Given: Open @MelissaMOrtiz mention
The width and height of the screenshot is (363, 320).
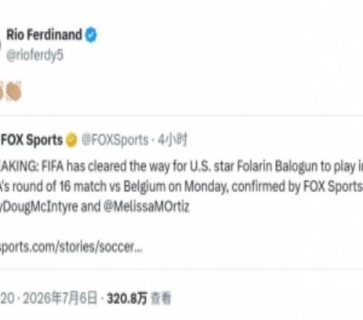Looking at the screenshot, I should click(147, 207).
